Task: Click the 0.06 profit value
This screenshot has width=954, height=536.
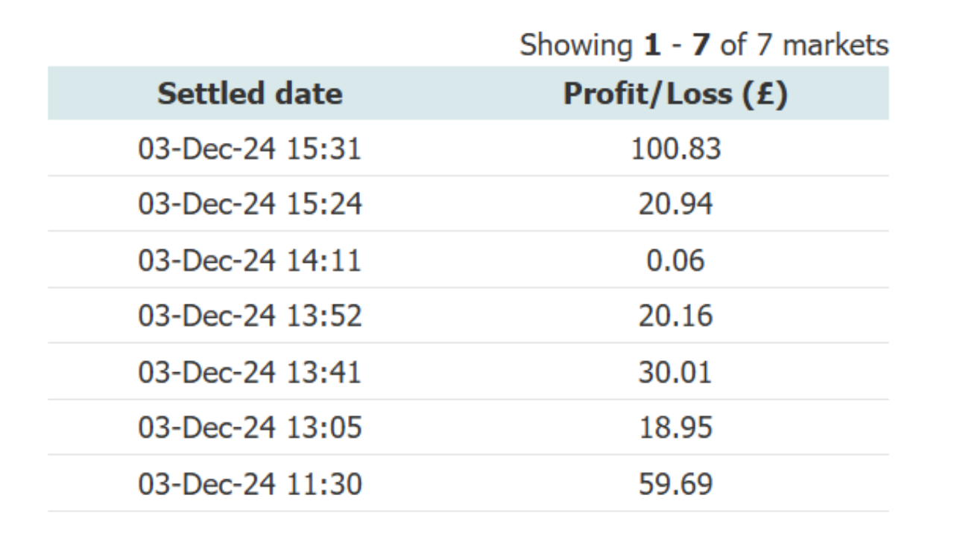Action: (x=676, y=260)
